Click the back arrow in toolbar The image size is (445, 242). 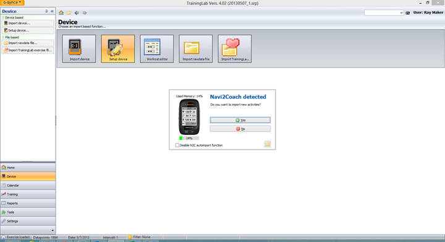click(x=77, y=13)
